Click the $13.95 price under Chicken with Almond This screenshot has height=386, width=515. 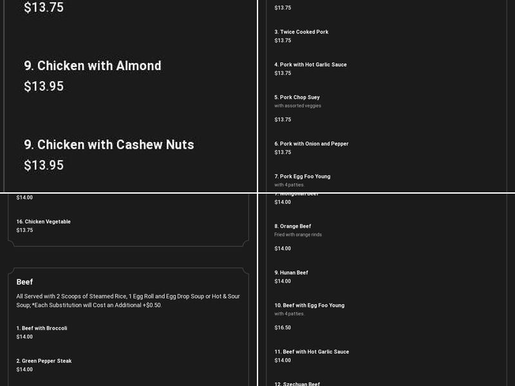click(x=44, y=86)
